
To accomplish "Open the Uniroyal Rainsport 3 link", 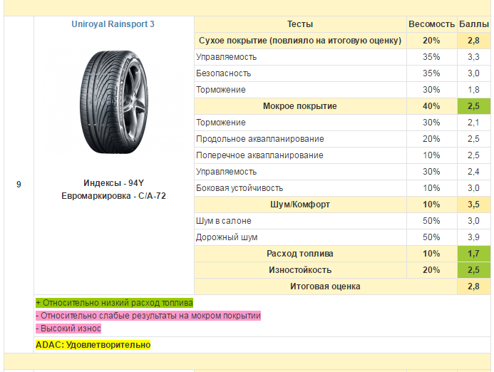I will click(113, 24).
